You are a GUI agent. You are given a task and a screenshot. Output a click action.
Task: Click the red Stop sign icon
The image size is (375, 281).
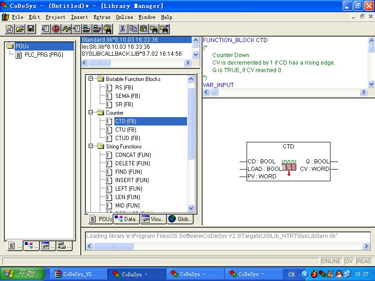[x=56, y=29]
